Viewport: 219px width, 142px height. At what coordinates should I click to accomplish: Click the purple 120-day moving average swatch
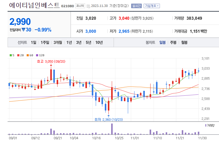pos(37,55)
